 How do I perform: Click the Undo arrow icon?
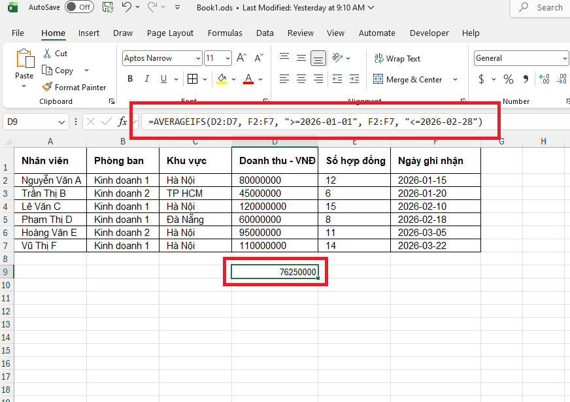click(127, 7)
